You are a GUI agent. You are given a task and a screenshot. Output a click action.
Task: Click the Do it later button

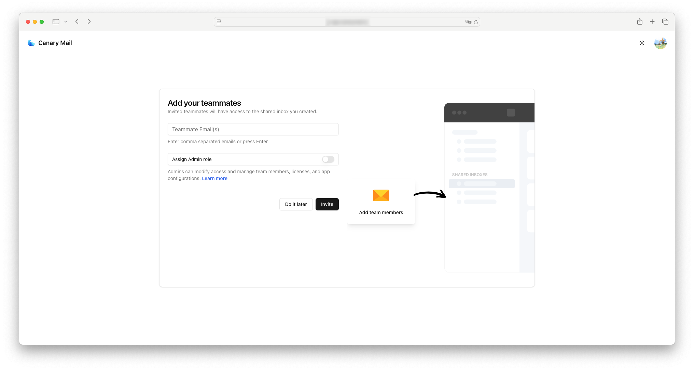[x=296, y=204]
